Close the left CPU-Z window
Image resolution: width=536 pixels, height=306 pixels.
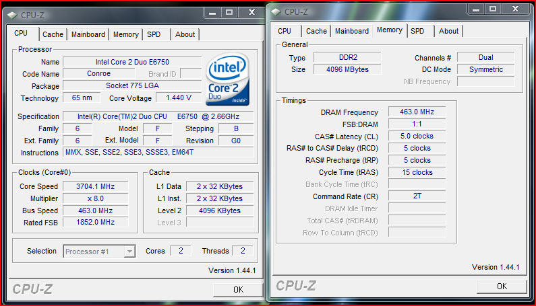251,12
